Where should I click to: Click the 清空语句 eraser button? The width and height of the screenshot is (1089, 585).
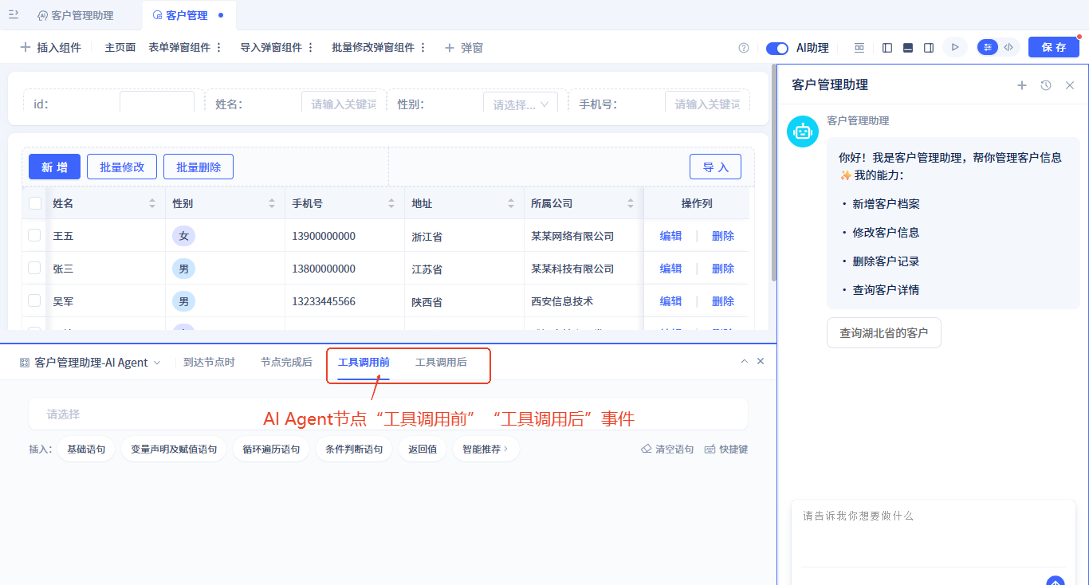pos(667,450)
